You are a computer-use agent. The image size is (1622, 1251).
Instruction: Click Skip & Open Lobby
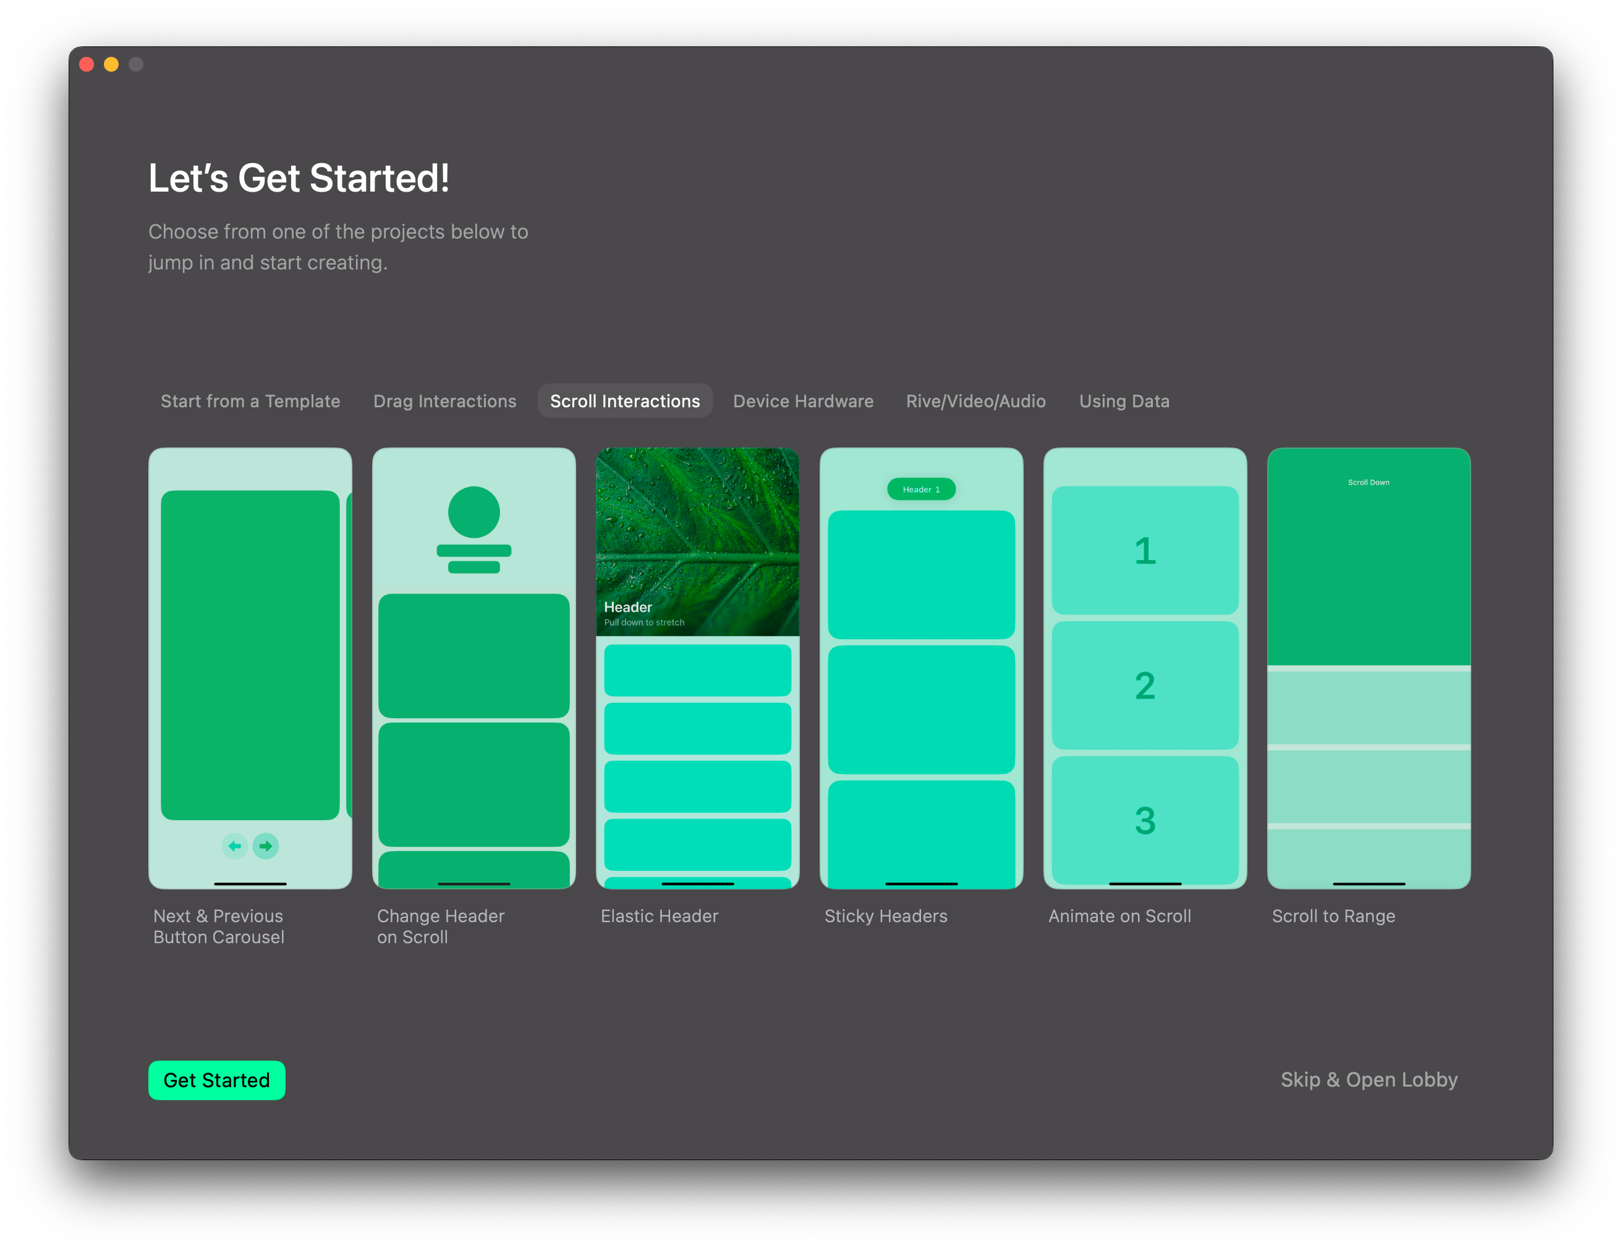[x=1369, y=1080]
